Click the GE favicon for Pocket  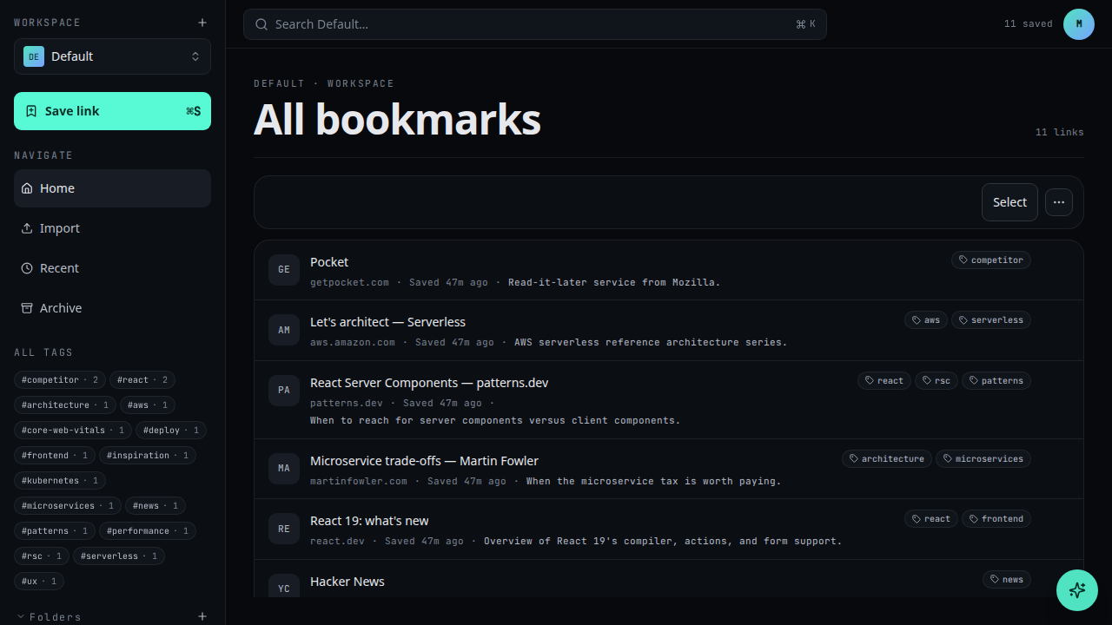pyautogui.click(x=284, y=270)
